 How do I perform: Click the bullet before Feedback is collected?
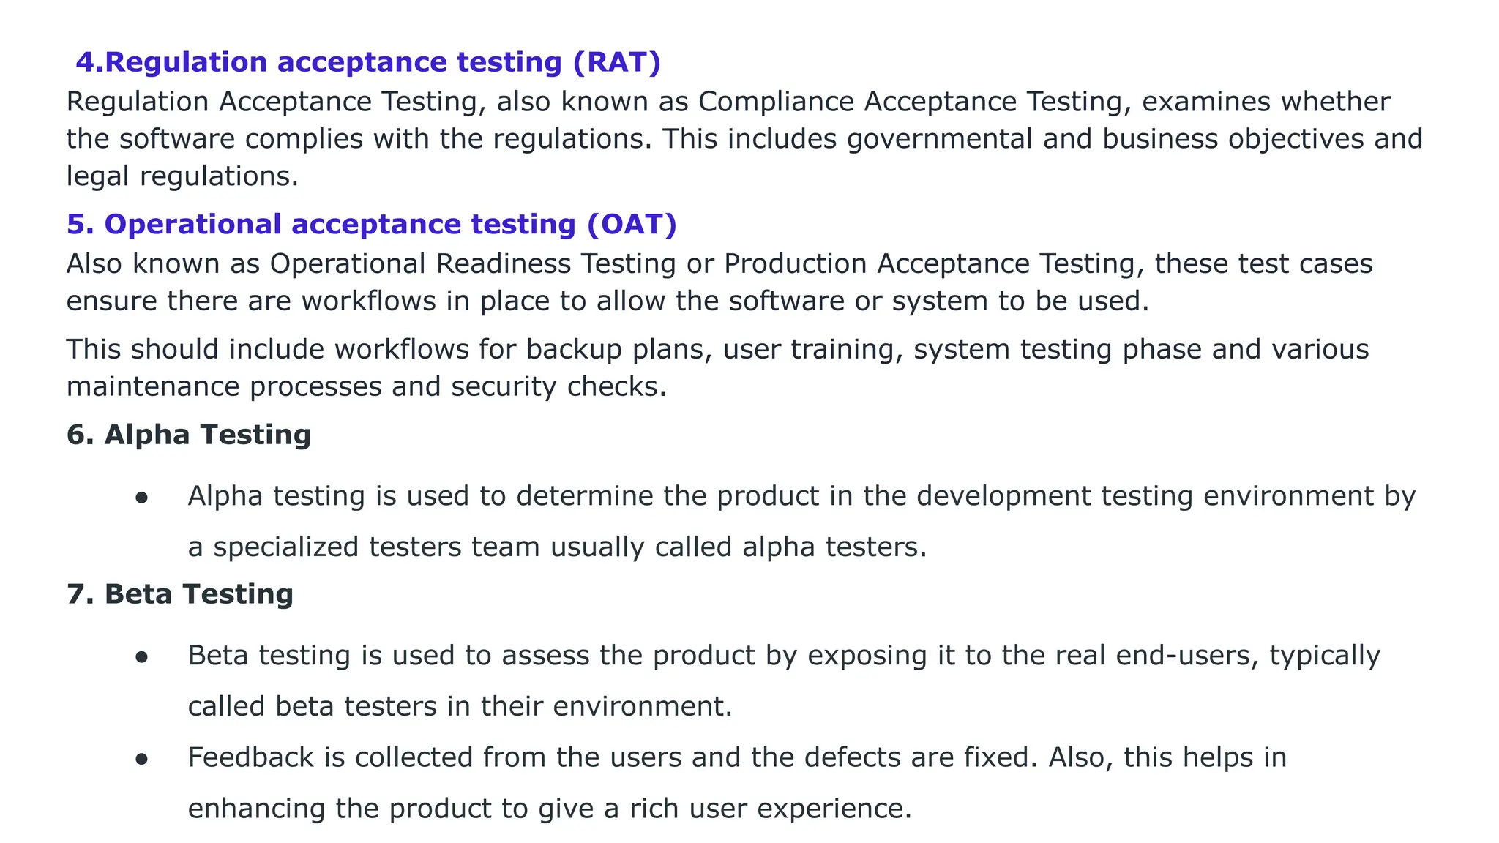tap(142, 759)
